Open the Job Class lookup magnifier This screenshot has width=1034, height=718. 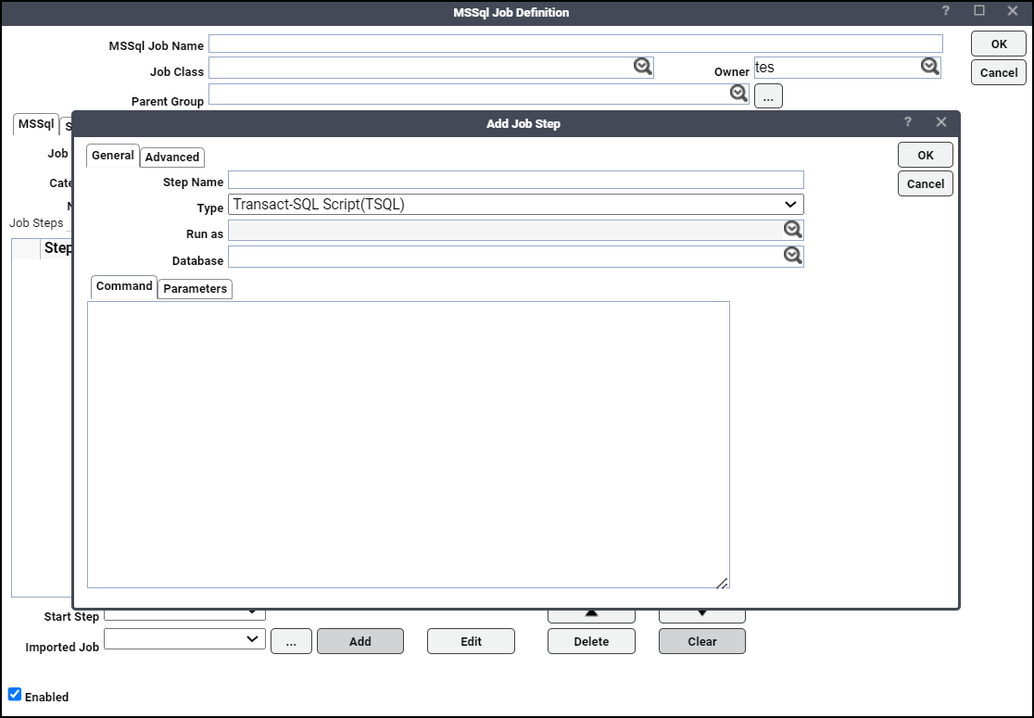642,67
